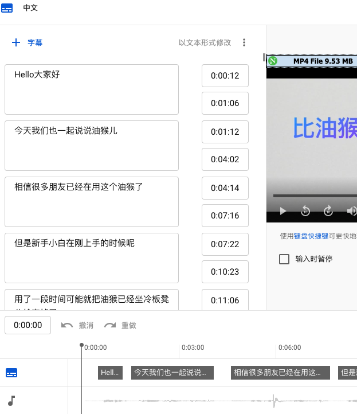
Task: Skip video forward 10 seconds
Action: tap(328, 211)
